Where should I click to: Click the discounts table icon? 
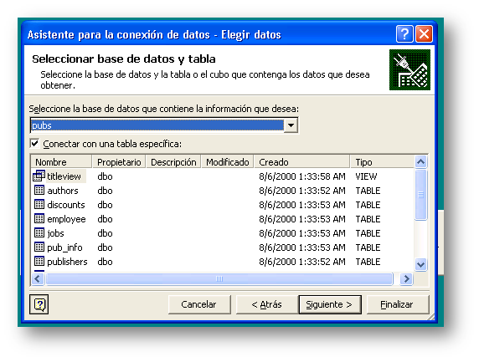click(x=39, y=204)
